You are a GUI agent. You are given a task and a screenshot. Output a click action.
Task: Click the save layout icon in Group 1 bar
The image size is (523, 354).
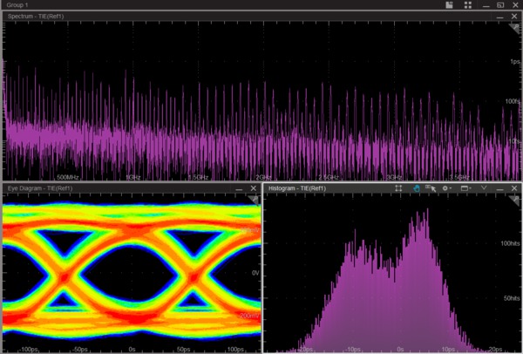click(x=449, y=5)
